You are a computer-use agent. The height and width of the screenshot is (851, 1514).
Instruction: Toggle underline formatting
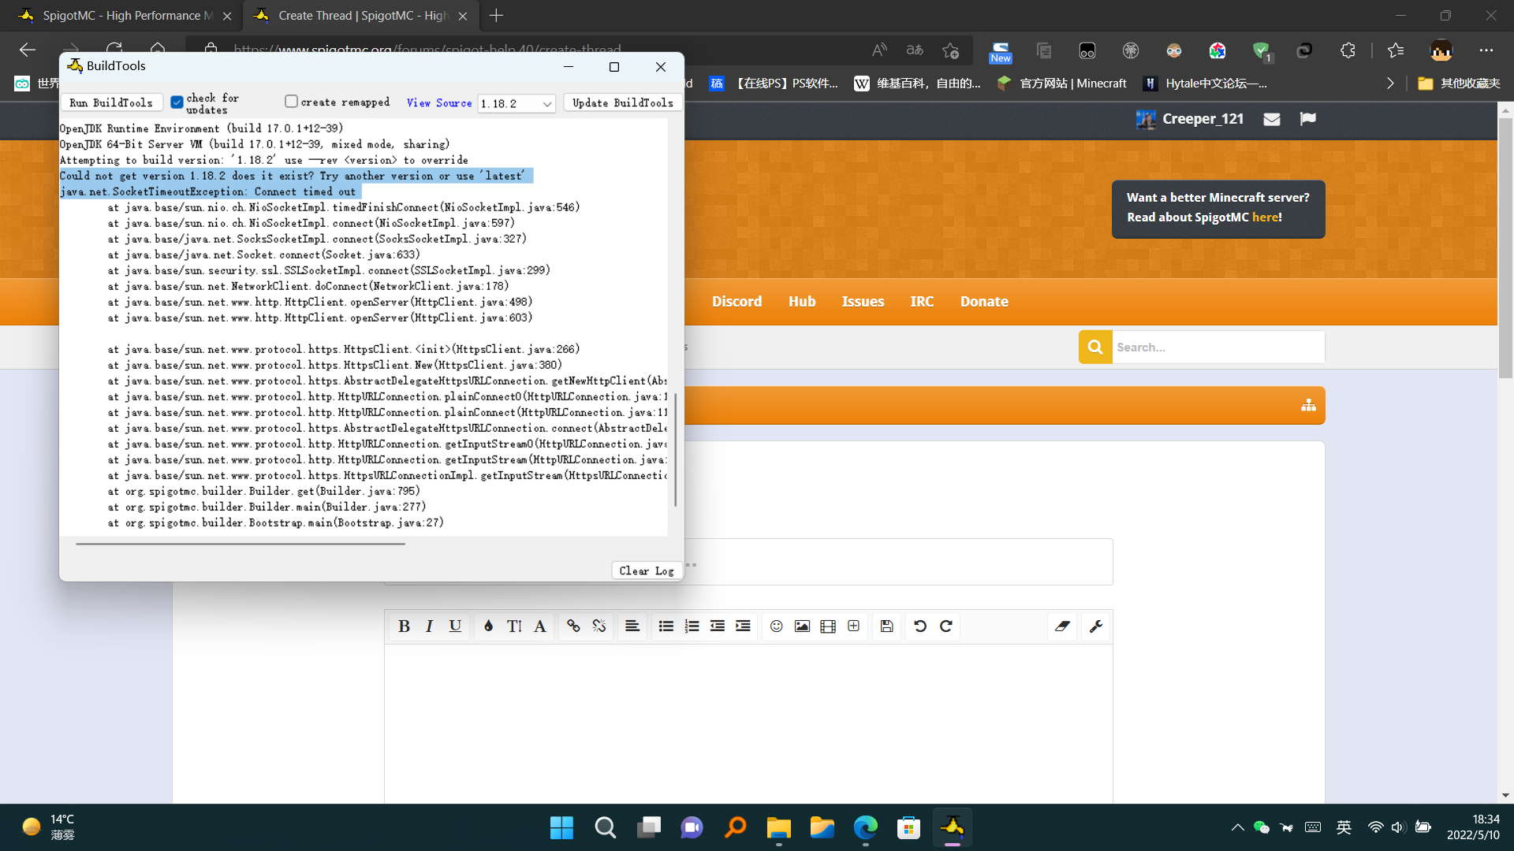click(455, 626)
